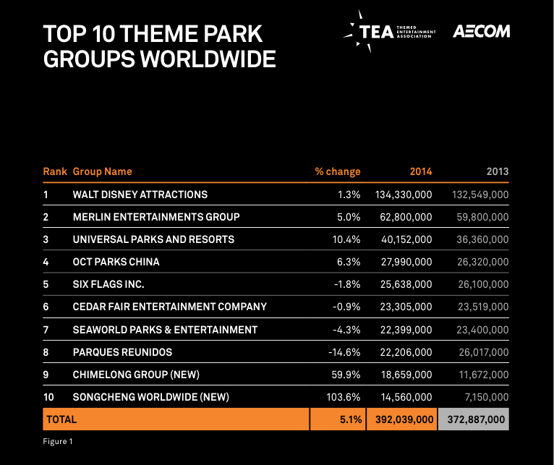Click Merlin Entertainments Group in the table

pyautogui.click(x=155, y=217)
